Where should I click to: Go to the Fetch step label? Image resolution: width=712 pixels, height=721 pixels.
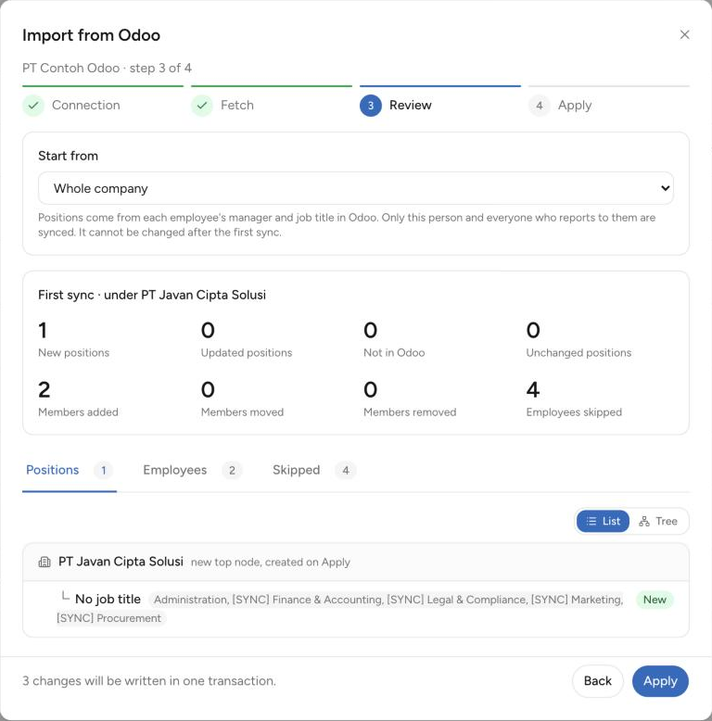(x=237, y=106)
